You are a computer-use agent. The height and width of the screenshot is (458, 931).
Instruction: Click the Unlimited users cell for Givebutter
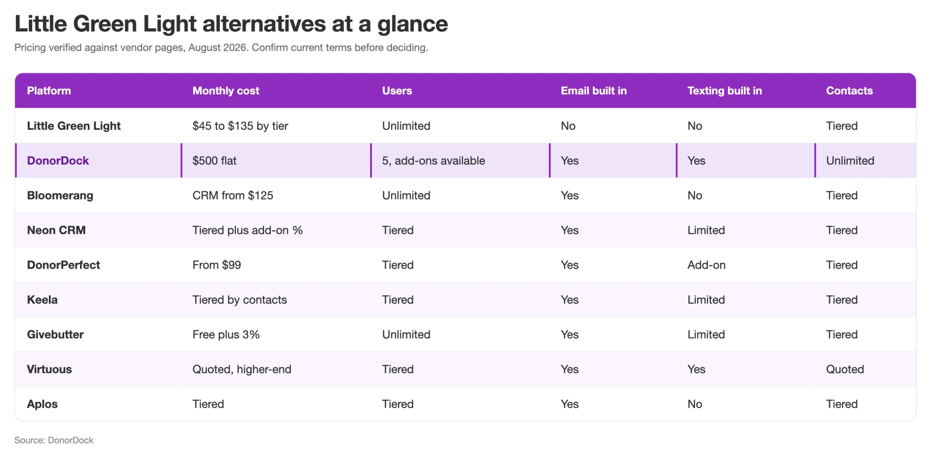pyautogui.click(x=406, y=334)
